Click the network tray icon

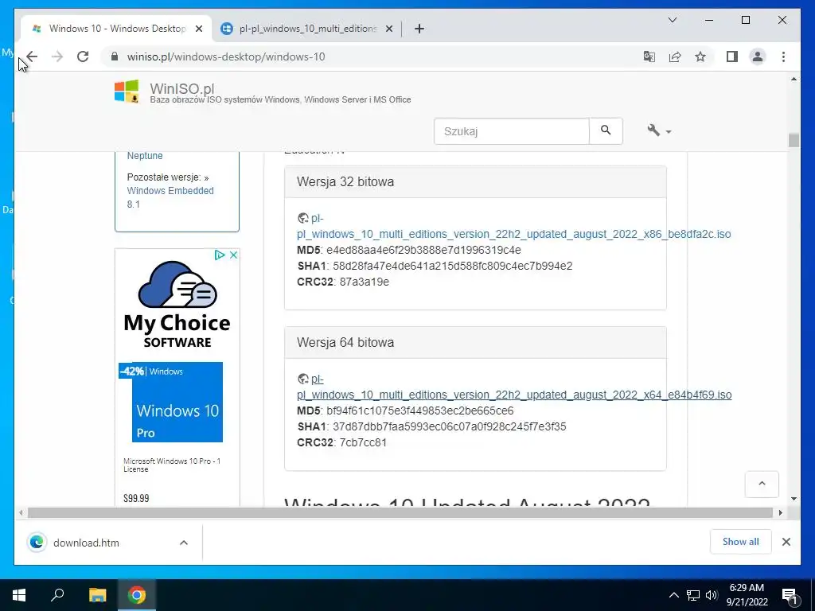pos(693,595)
